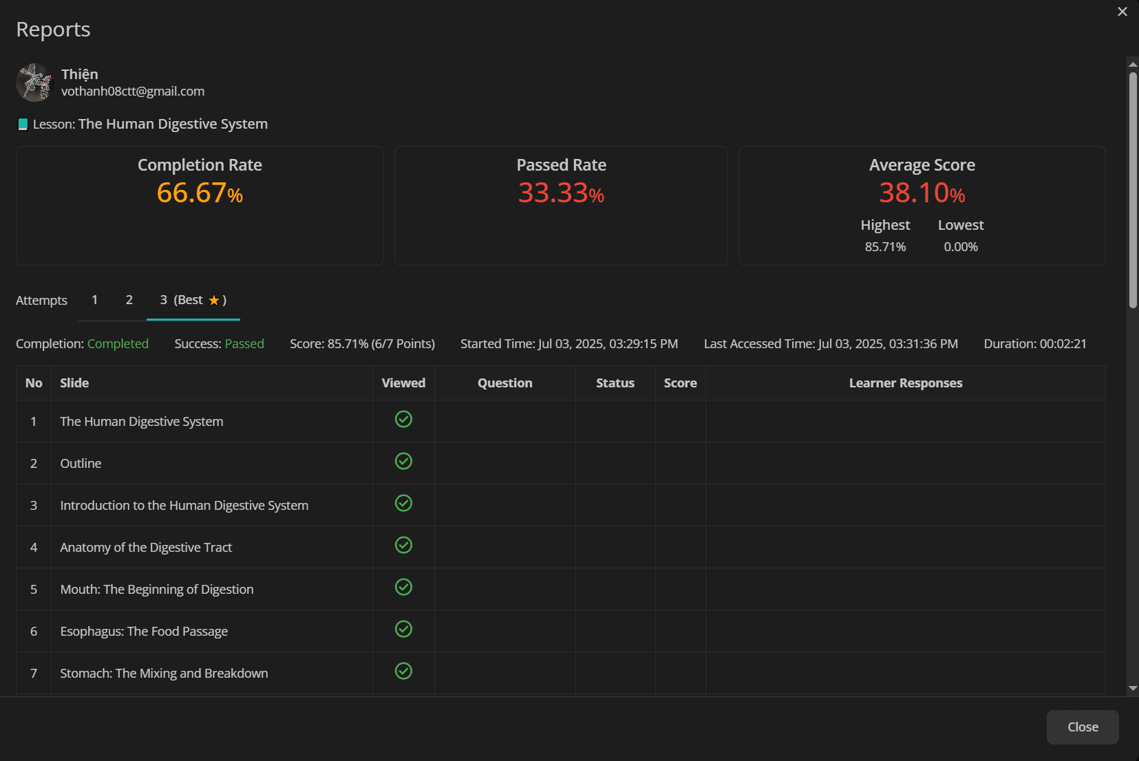
Task: Click the Started Time entry
Action: tap(569, 344)
